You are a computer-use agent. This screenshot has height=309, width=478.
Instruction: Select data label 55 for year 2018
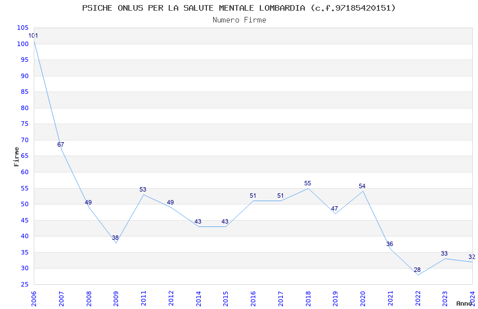(x=307, y=183)
